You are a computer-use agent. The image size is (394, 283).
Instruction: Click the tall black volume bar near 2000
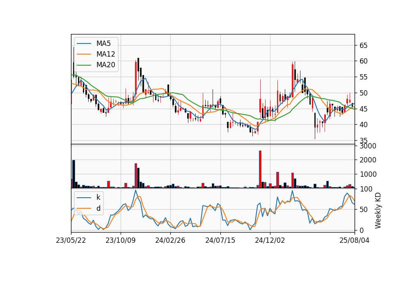73,174
